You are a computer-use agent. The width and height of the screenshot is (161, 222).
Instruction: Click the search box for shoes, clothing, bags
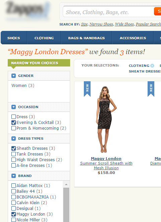tap(108, 12)
